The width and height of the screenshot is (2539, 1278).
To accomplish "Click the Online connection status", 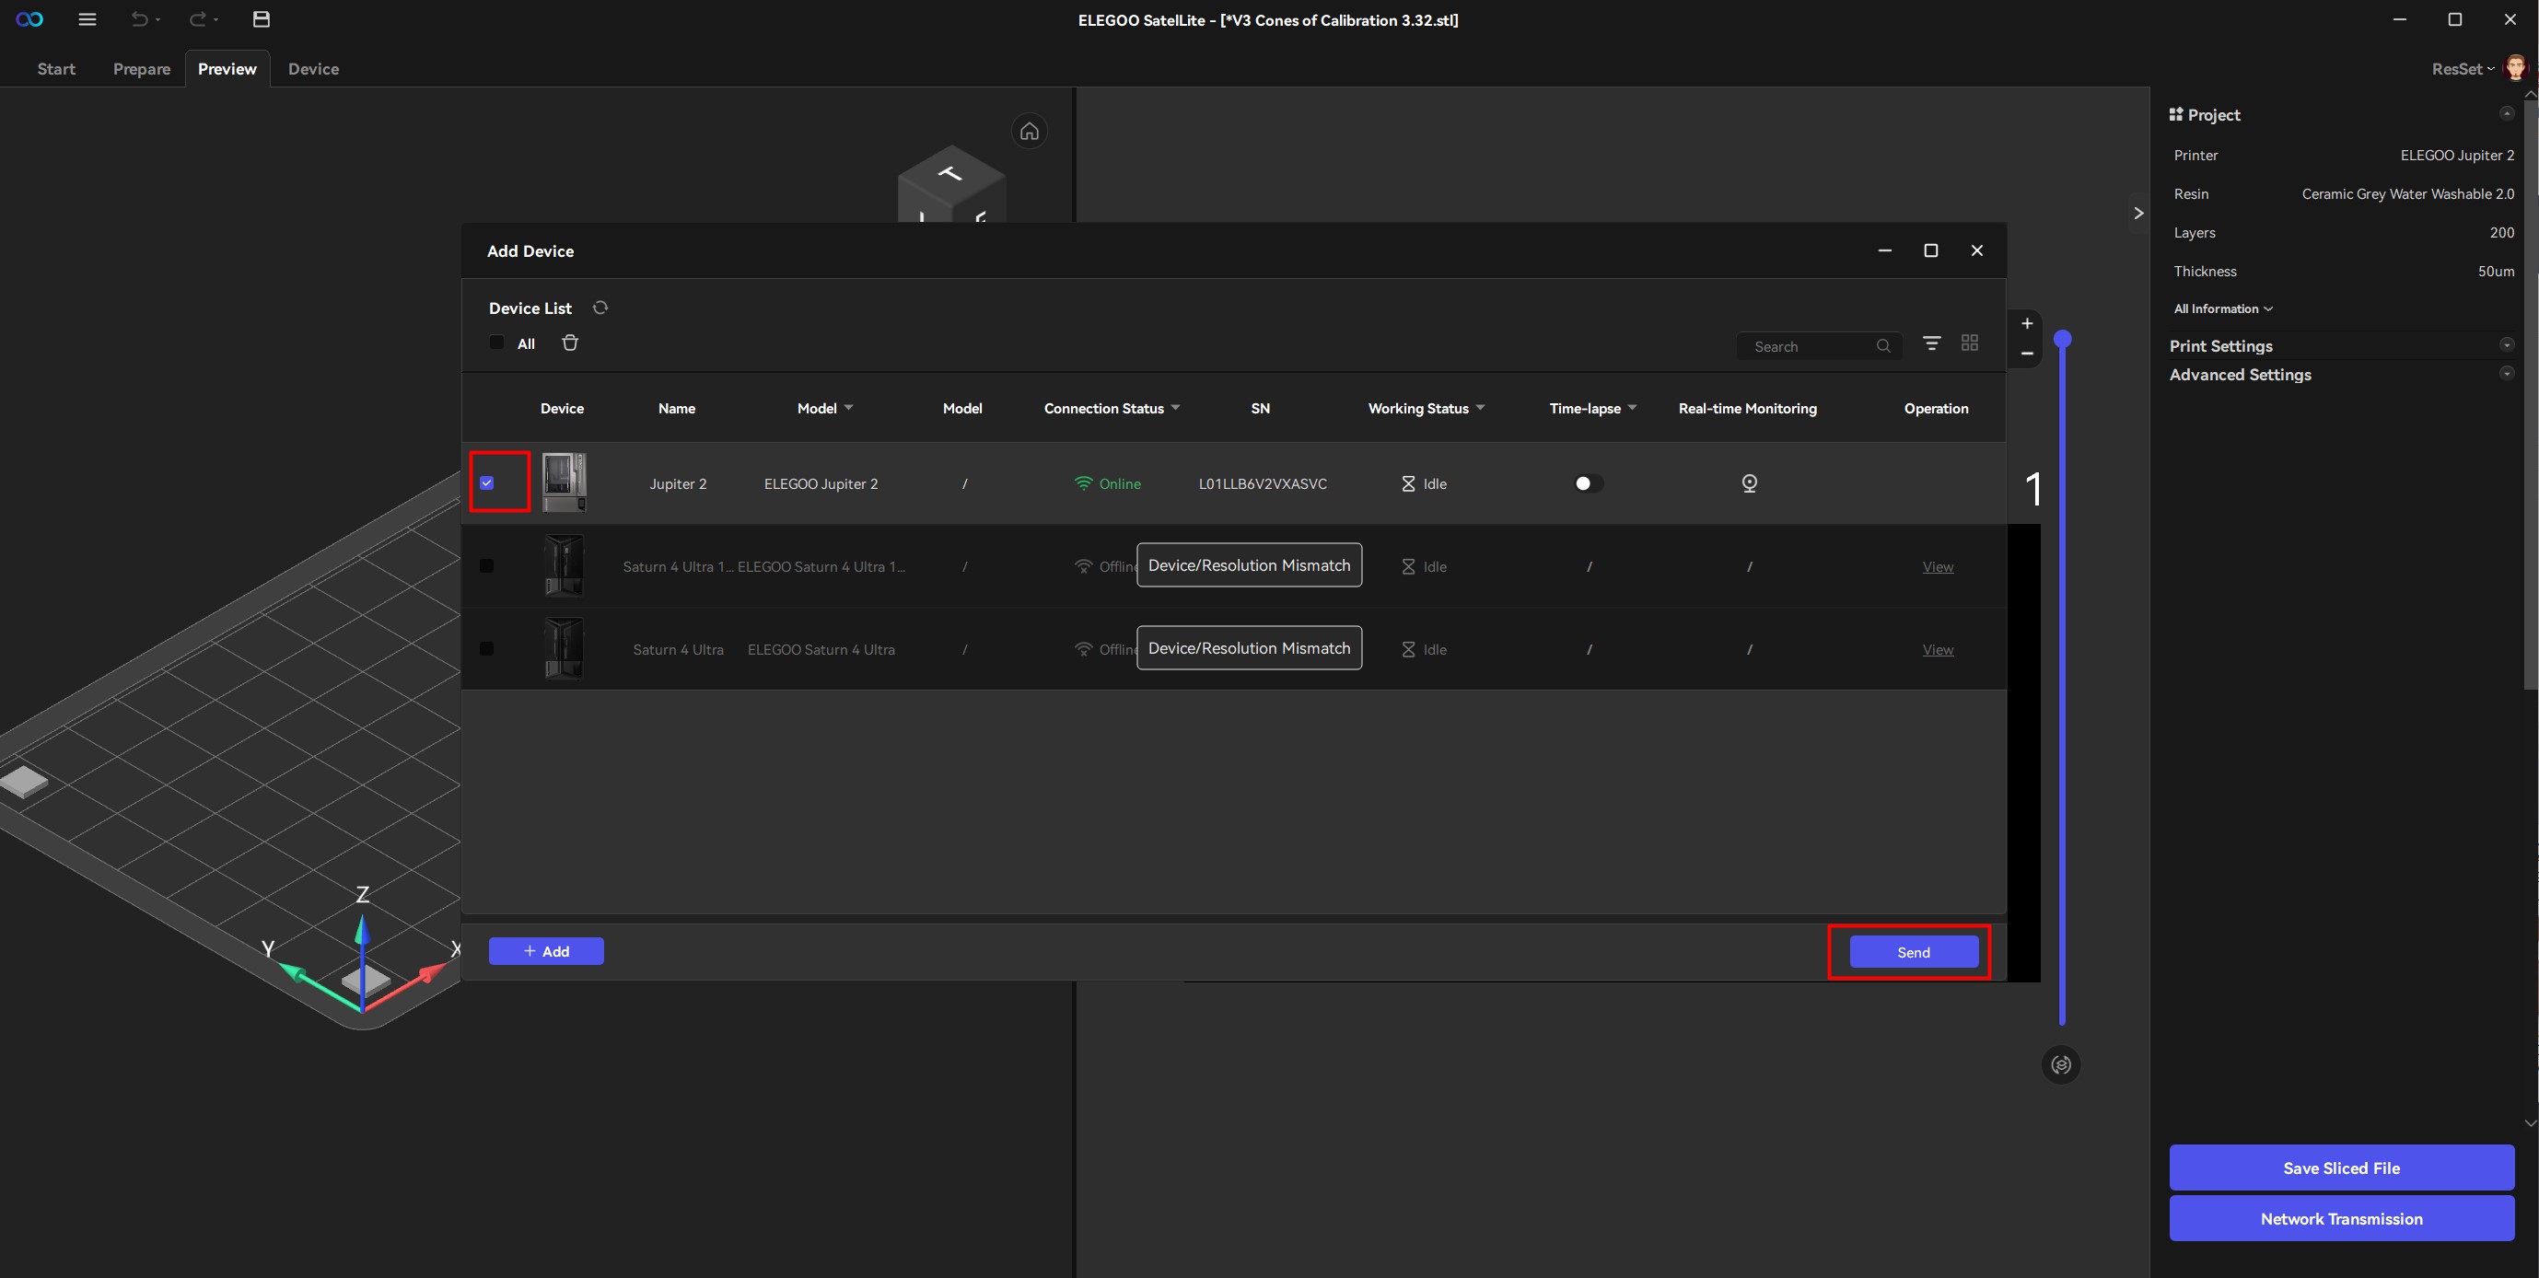I will [x=1107, y=483].
